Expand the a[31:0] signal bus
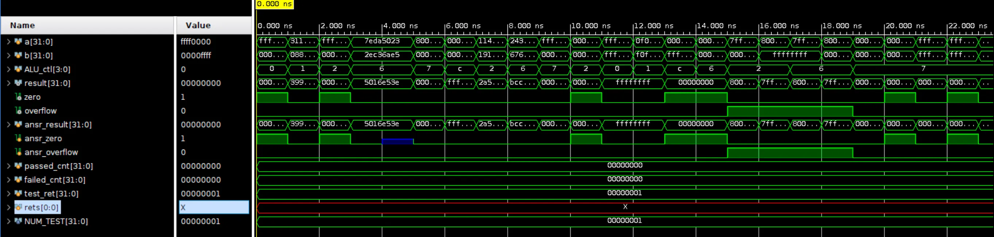 click(x=8, y=41)
